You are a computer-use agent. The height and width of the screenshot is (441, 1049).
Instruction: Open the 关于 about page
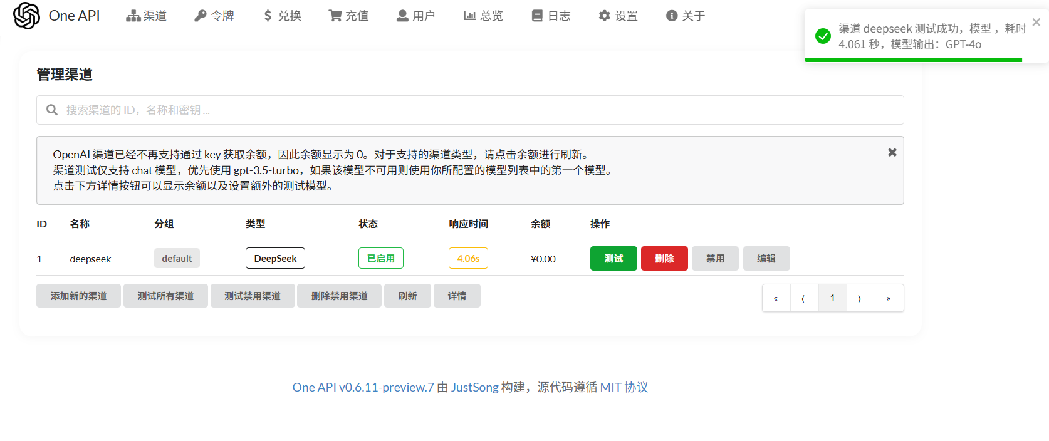point(686,16)
